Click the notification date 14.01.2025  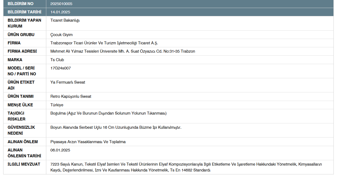[60, 12]
